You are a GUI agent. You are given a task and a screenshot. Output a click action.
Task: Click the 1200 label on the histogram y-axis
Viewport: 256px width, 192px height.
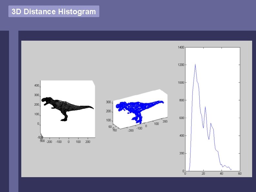(x=181, y=65)
